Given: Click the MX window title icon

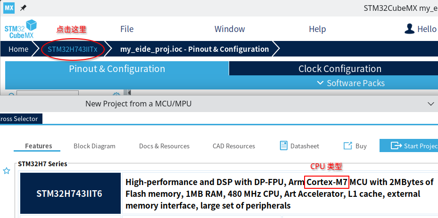Looking at the screenshot, I should coord(8,8).
